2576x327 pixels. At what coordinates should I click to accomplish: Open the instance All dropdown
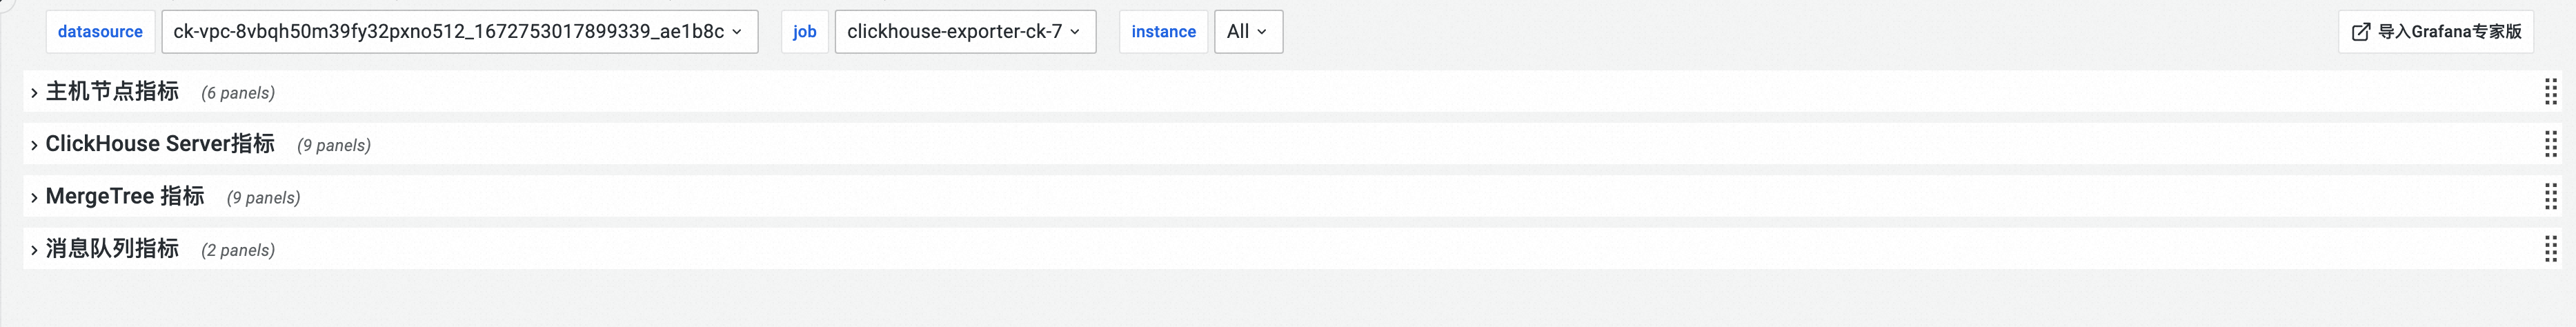pos(1247,32)
